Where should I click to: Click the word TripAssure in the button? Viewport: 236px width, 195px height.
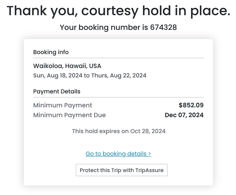click(x=149, y=170)
